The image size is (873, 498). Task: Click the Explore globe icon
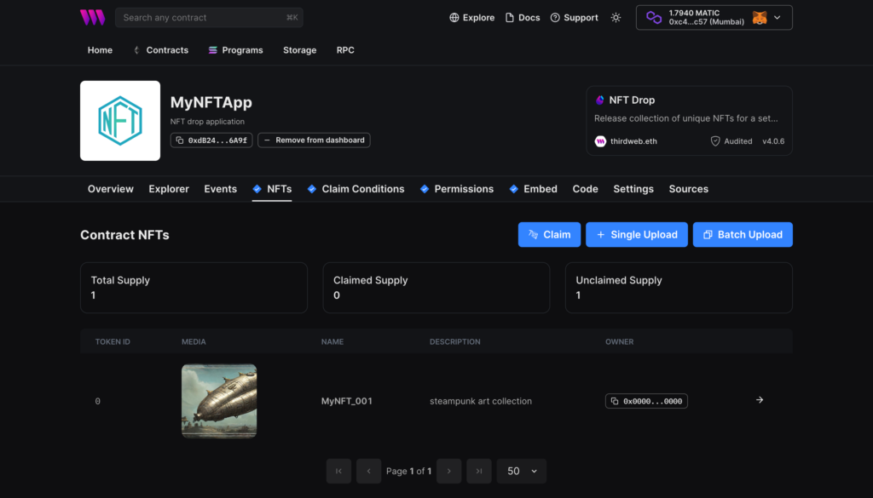(x=454, y=18)
